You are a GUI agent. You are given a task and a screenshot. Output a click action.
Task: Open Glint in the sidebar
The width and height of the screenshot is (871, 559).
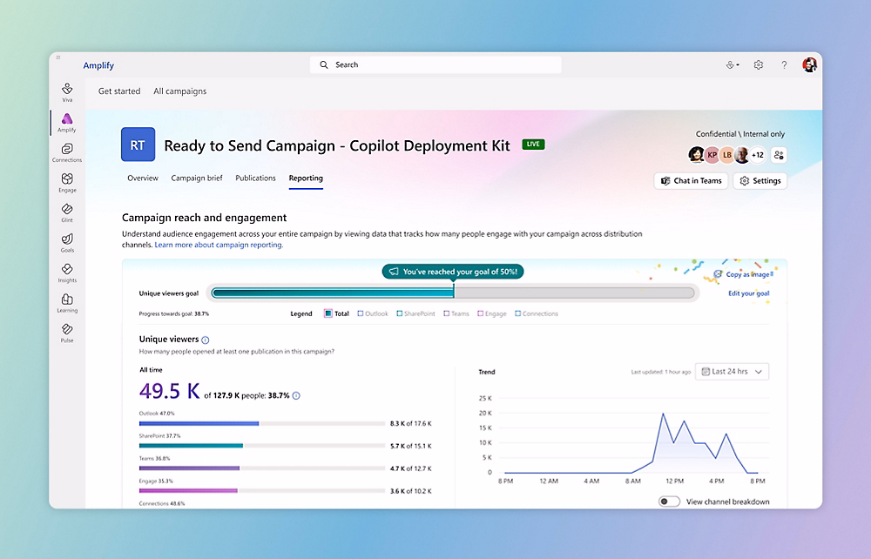tap(67, 212)
